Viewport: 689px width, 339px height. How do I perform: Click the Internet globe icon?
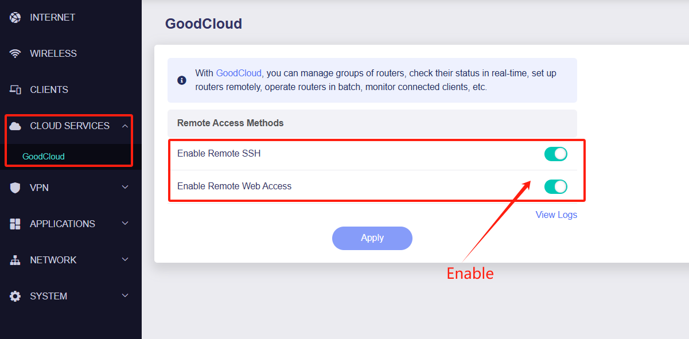point(15,18)
